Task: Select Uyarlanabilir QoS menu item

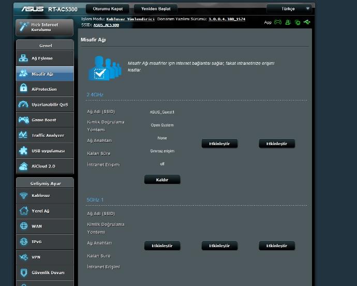Action: (x=45, y=105)
